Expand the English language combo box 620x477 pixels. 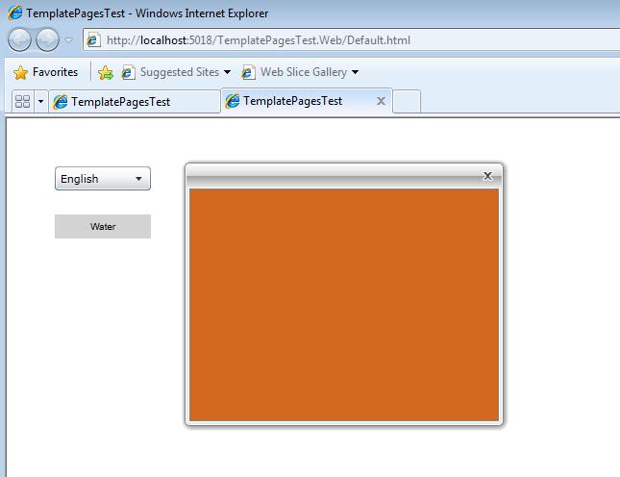click(x=103, y=179)
